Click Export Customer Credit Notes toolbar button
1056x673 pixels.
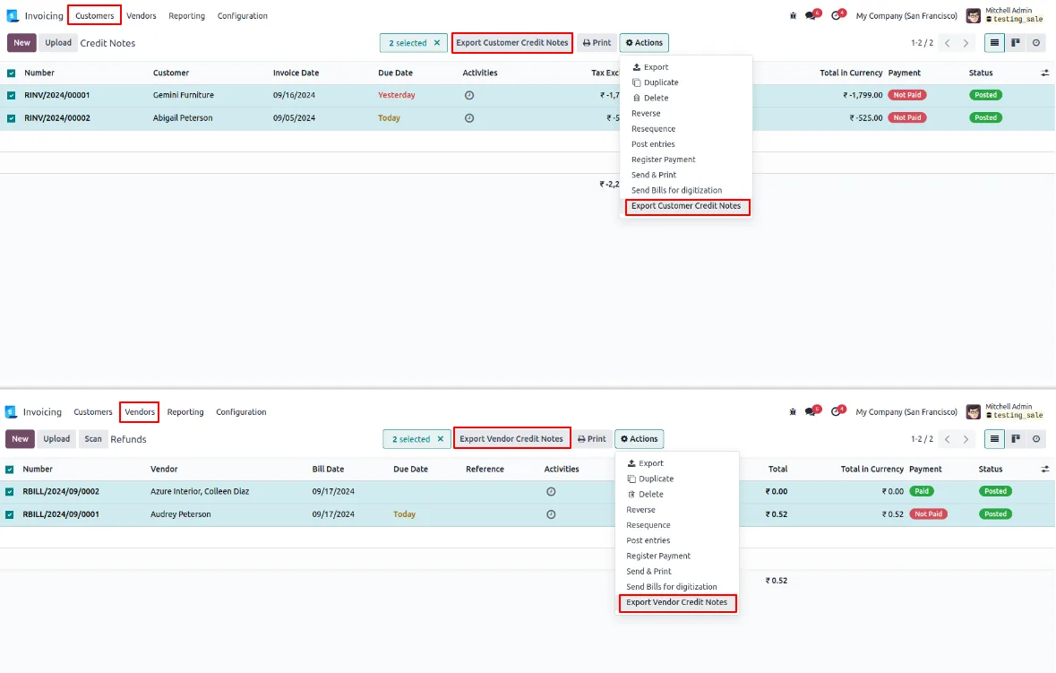(x=511, y=42)
